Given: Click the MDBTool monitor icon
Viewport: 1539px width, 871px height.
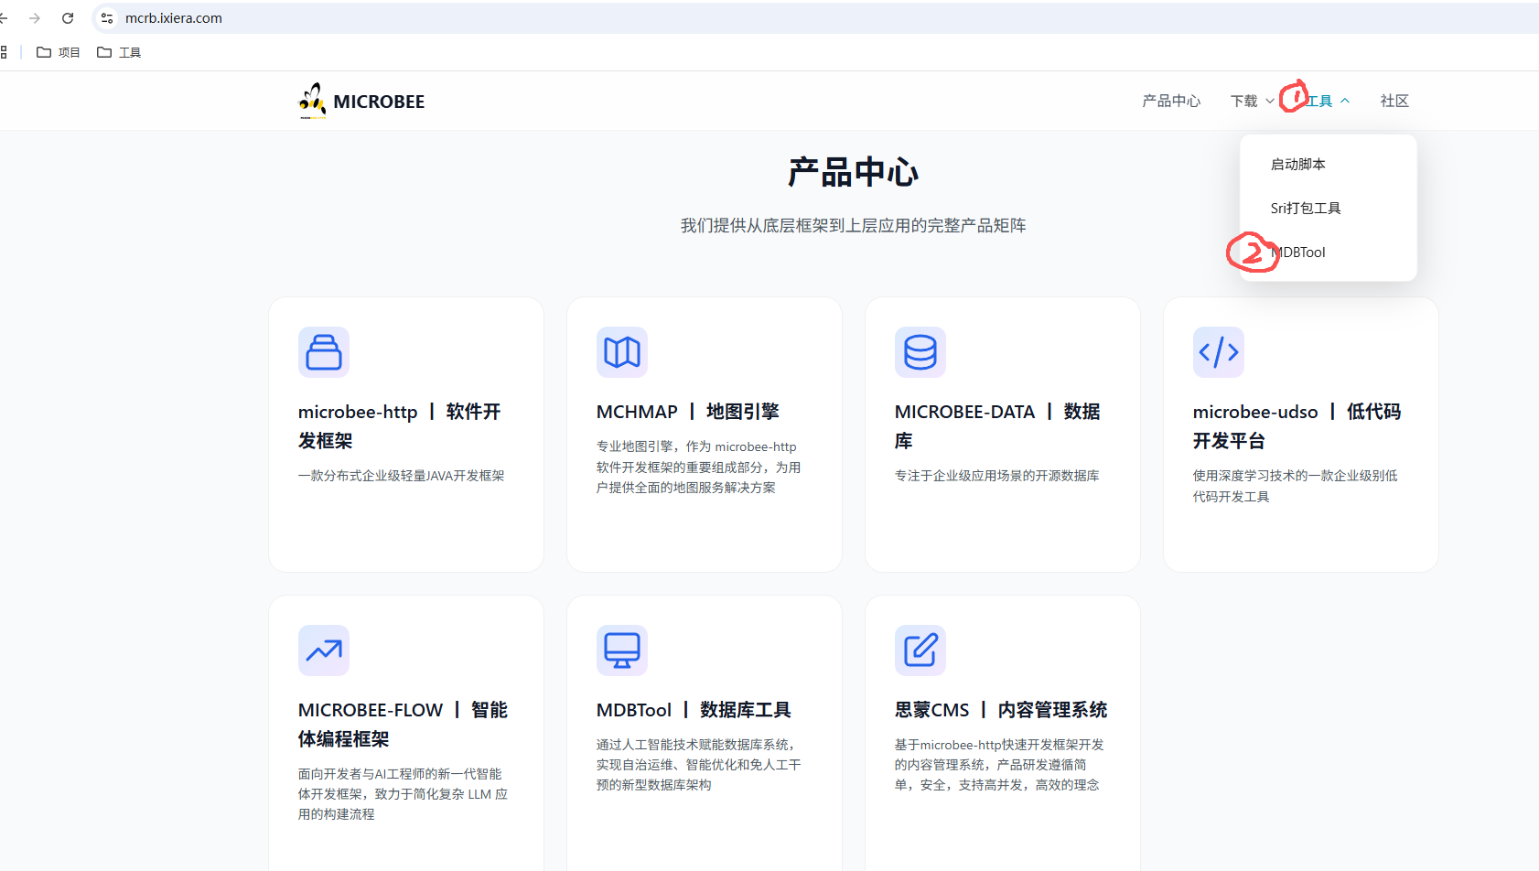Looking at the screenshot, I should 622,651.
